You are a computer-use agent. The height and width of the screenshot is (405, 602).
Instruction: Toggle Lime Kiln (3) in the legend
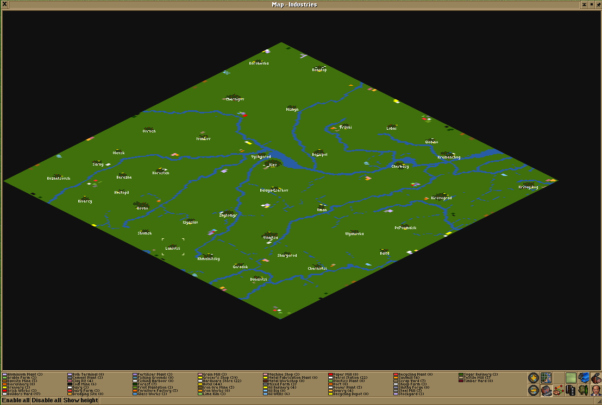pos(212,394)
